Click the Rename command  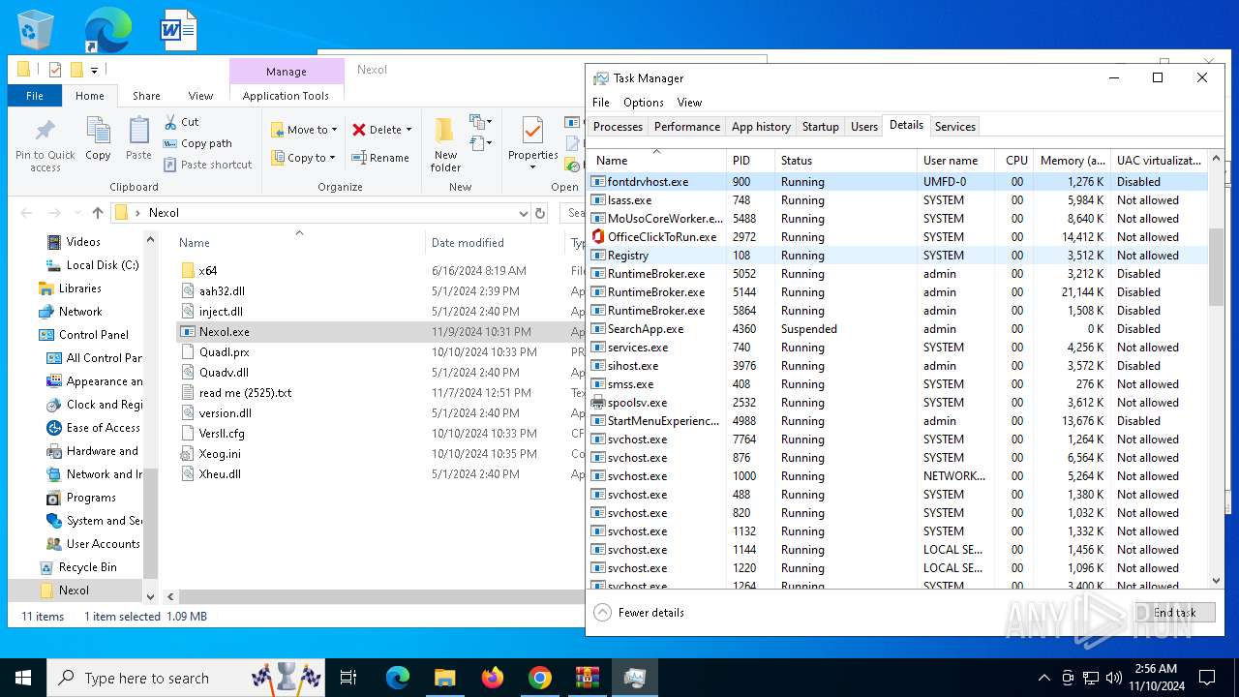click(x=379, y=158)
